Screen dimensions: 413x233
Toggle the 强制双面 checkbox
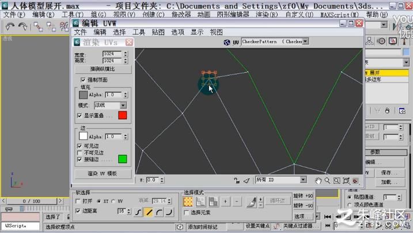(83, 80)
